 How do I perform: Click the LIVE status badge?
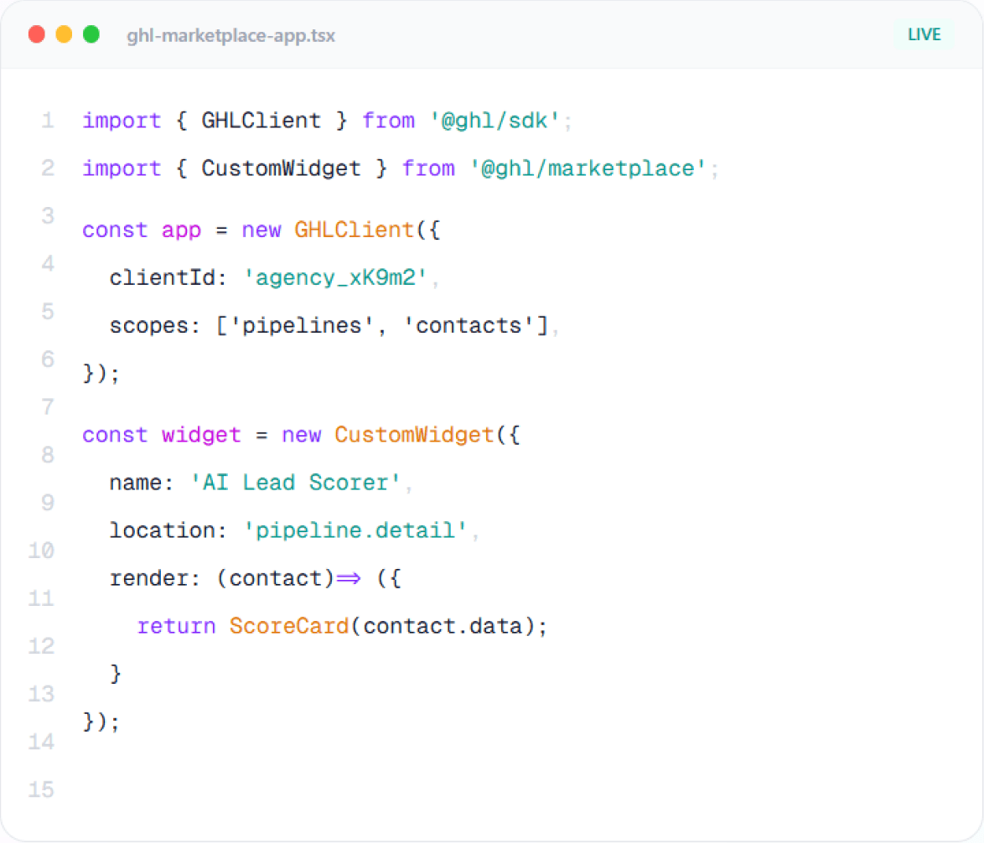[924, 34]
